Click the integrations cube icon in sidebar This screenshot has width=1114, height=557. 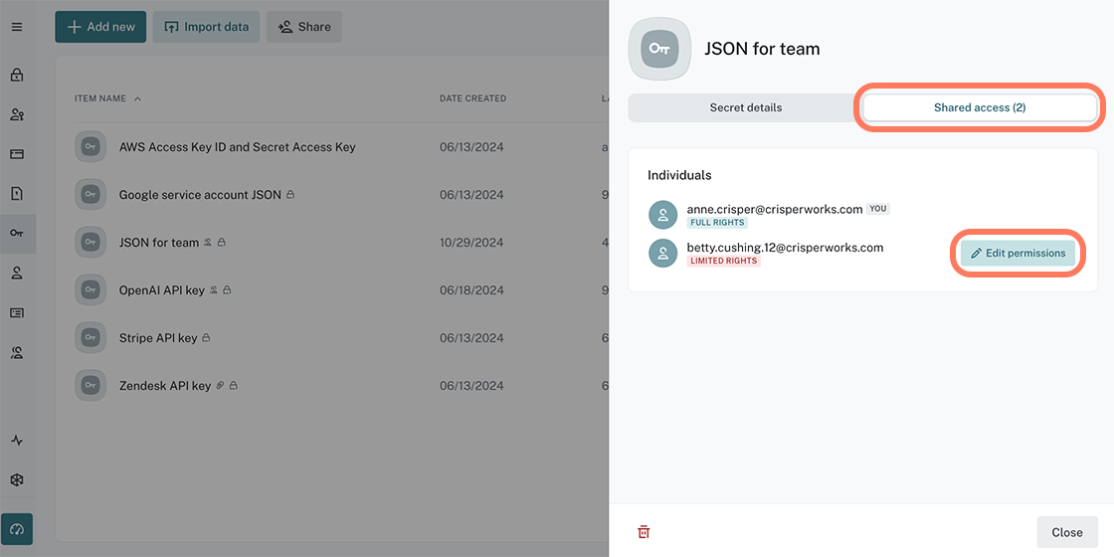pos(17,480)
